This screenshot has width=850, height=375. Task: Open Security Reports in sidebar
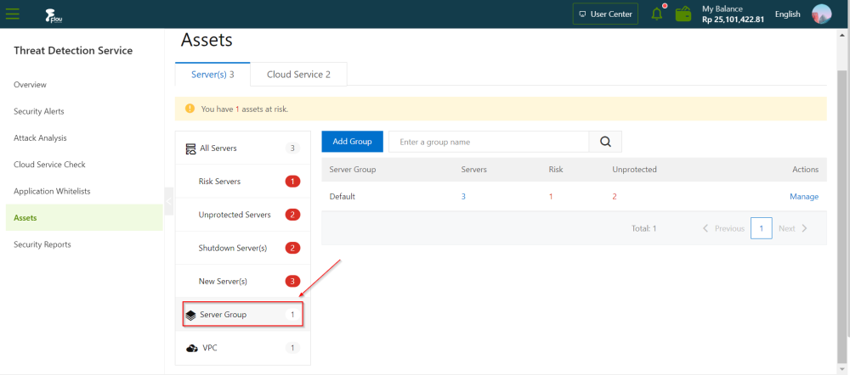click(42, 244)
